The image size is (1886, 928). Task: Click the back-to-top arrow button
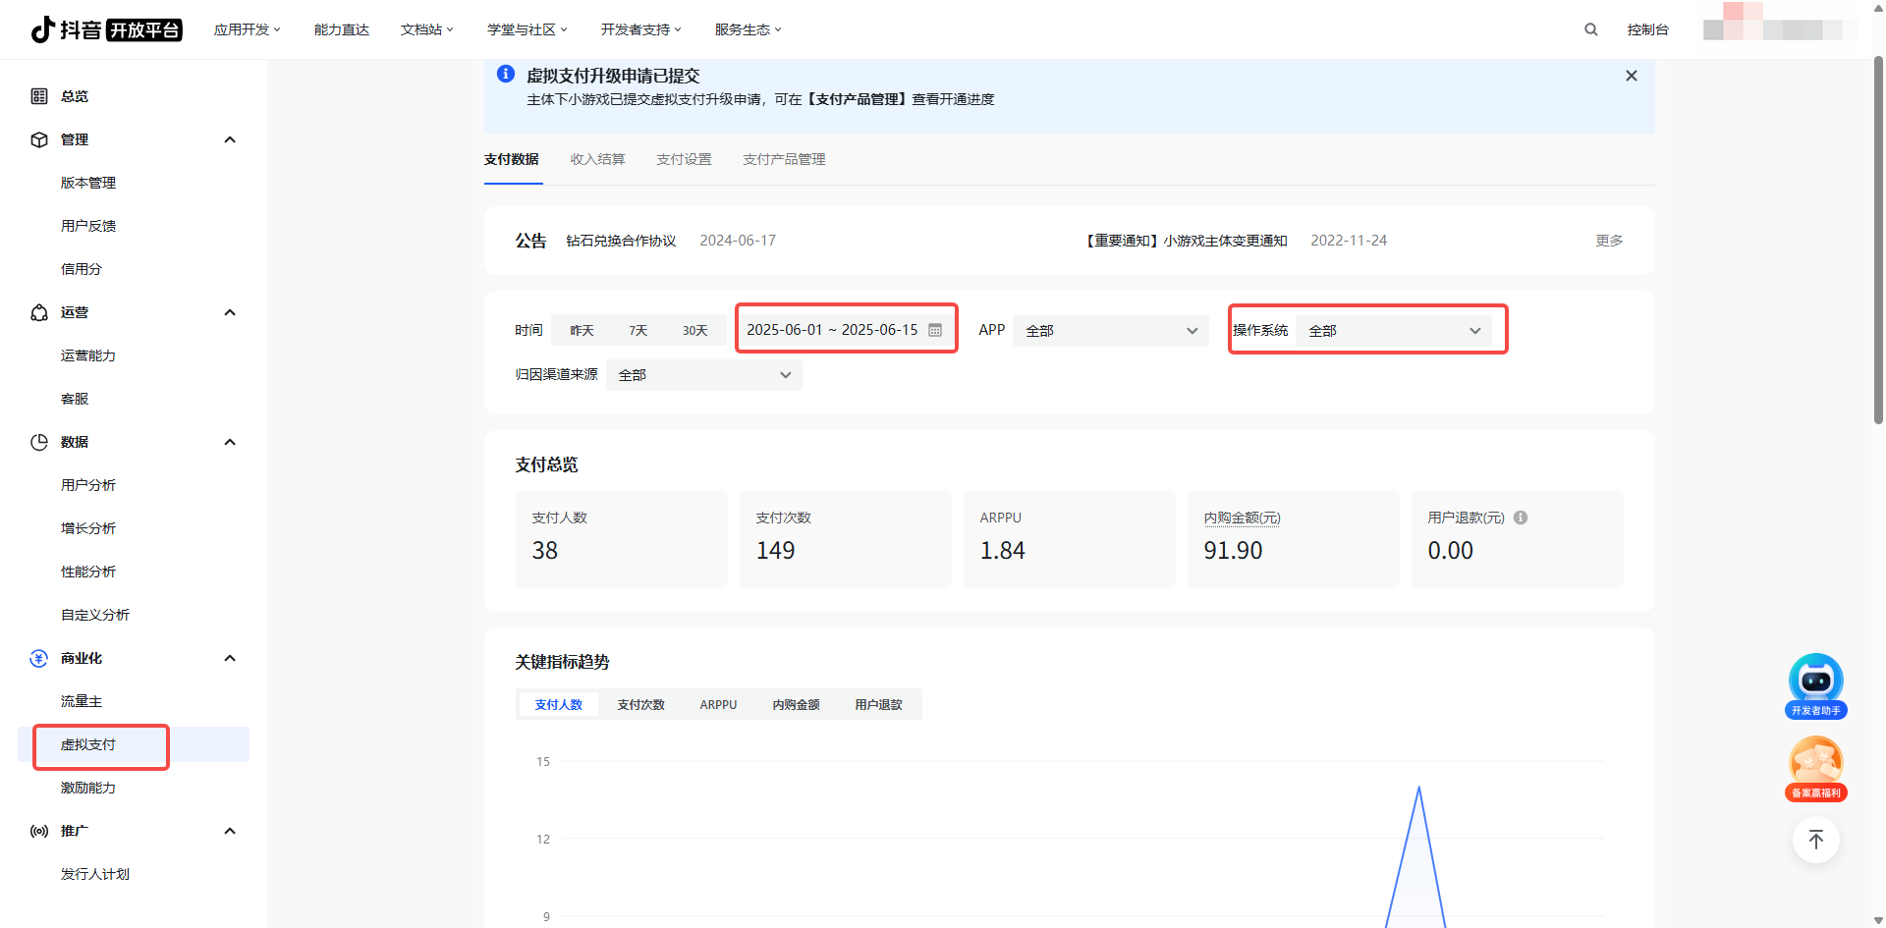[x=1815, y=840]
